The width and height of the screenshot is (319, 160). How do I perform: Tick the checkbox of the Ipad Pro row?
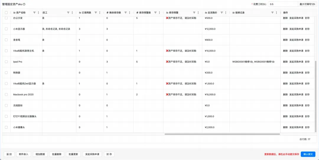6,62
